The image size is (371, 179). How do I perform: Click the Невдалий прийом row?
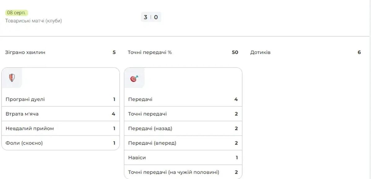point(61,128)
